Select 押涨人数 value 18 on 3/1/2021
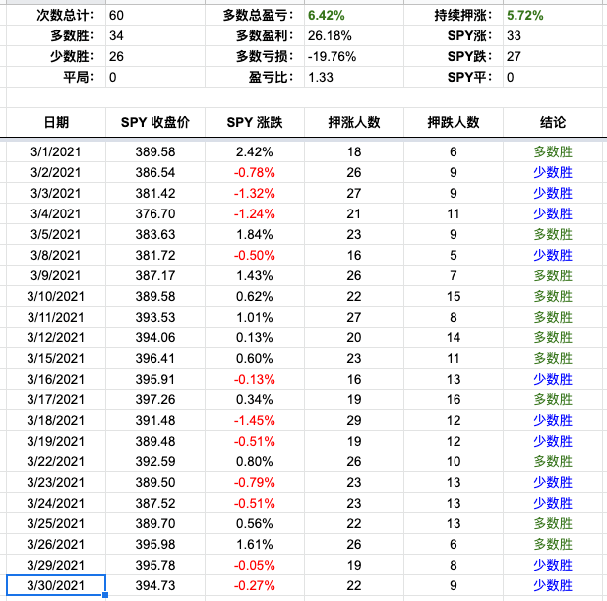This screenshot has height=601, width=607. pos(354,151)
